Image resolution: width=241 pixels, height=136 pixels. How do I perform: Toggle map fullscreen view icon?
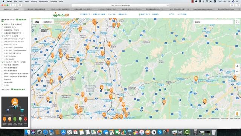pos(237,22)
